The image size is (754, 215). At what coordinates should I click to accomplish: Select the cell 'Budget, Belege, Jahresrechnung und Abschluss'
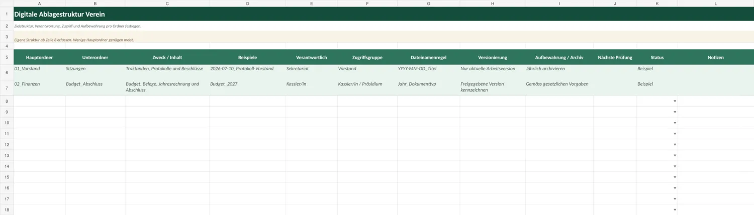click(x=167, y=88)
